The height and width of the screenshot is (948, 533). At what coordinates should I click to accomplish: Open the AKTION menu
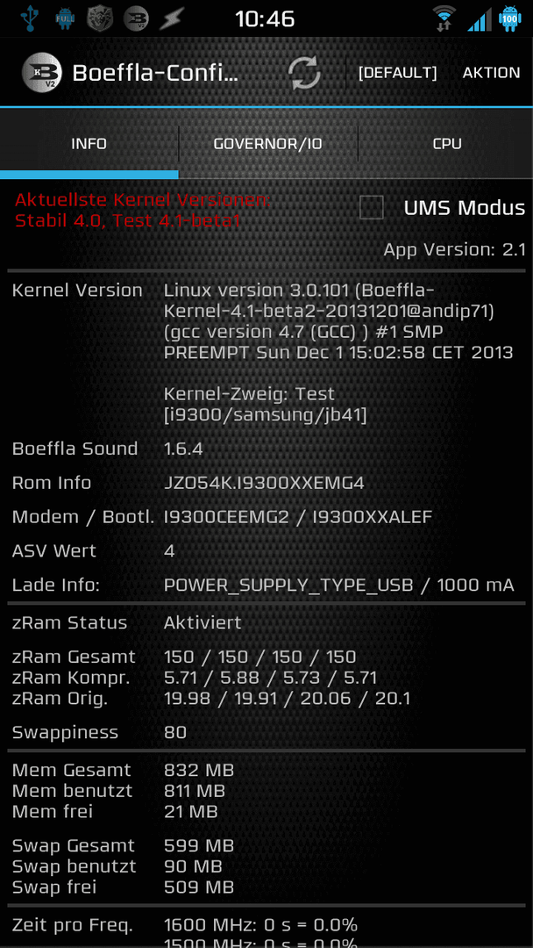point(491,73)
